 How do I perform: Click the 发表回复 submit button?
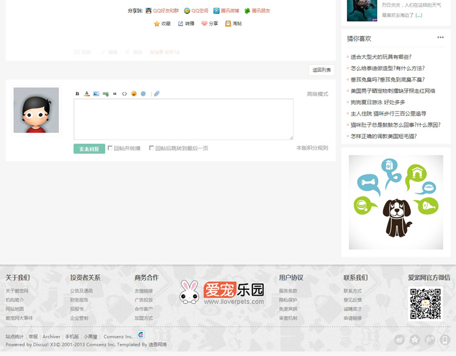pyautogui.click(x=89, y=148)
